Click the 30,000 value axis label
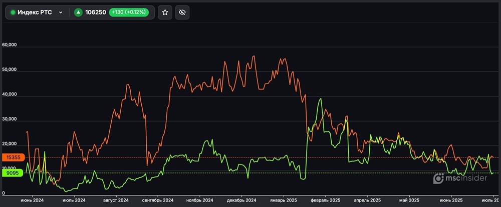The image size is (501, 207). coord(10,119)
